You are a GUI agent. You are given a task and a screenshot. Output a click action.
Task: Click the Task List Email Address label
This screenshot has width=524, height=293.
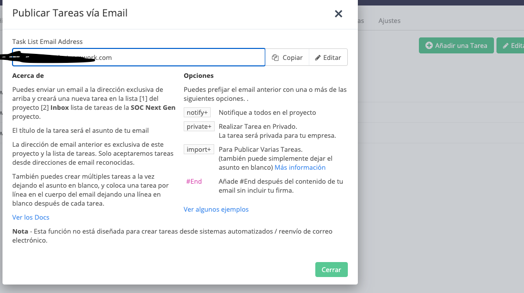(x=48, y=41)
